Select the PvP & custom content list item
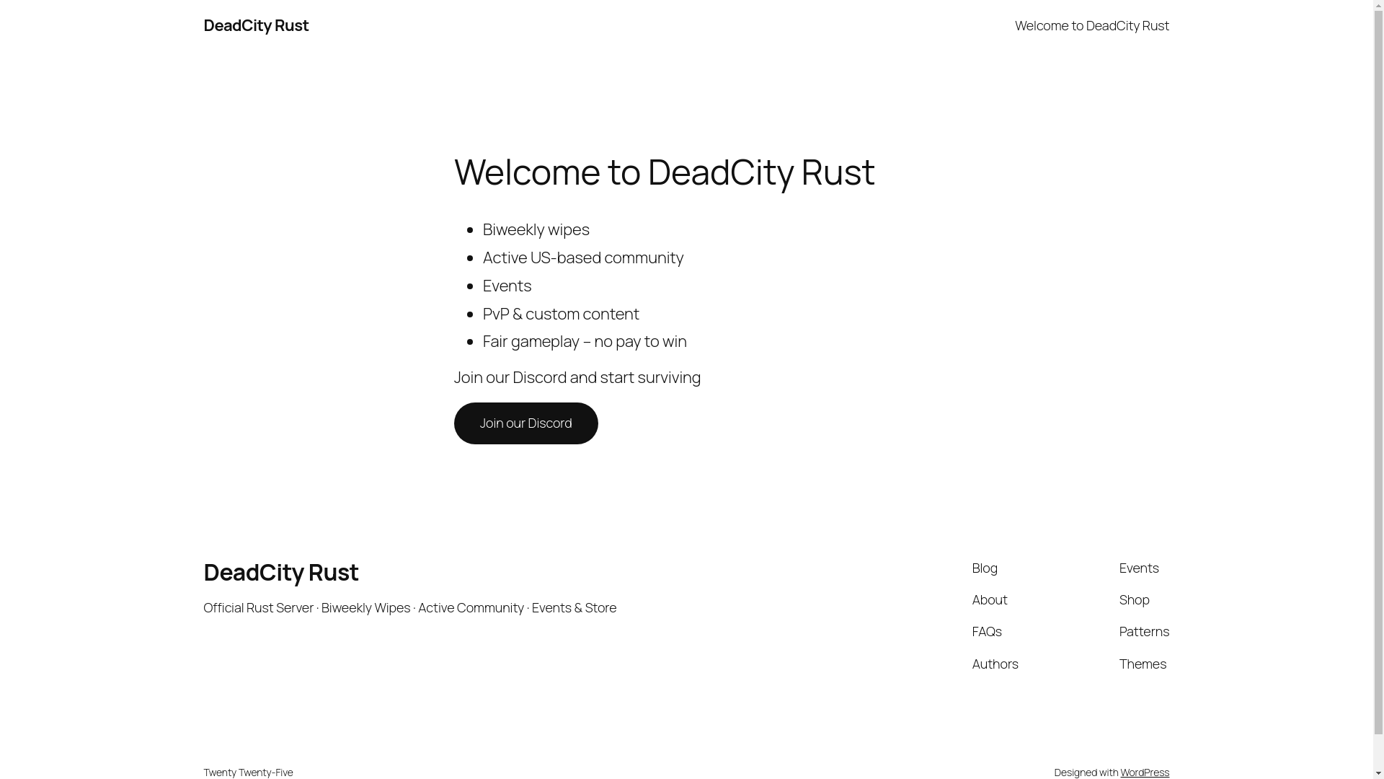Screen dimensions: 1384x779 point(560,314)
